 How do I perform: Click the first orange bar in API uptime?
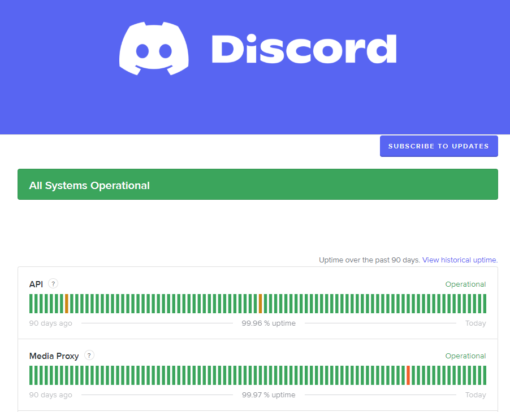coord(67,304)
